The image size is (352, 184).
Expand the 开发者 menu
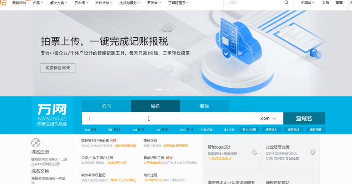pos(154,3)
